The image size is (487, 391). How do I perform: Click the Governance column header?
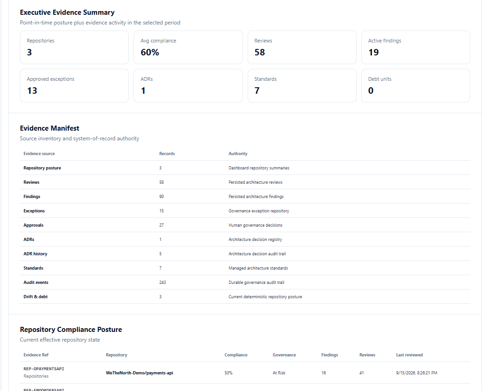(284, 355)
